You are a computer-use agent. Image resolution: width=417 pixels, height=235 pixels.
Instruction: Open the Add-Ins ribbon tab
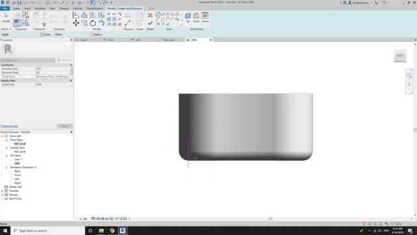78,8
